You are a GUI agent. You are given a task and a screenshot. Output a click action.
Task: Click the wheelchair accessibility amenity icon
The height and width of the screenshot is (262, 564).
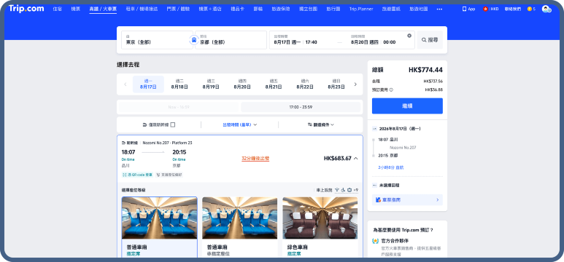click(x=343, y=190)
